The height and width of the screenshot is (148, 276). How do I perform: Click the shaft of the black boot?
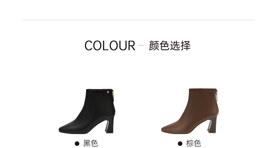point(100,102)
